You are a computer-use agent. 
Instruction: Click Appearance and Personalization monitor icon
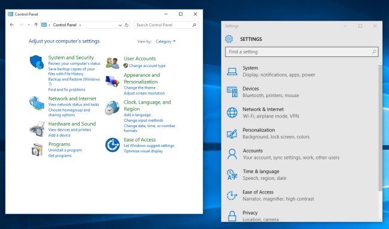point(112,82)
